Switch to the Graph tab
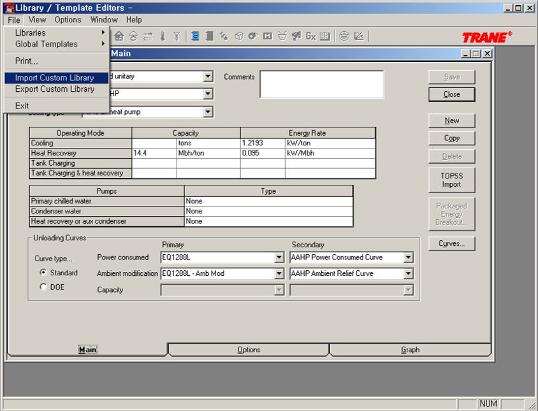Image resolution: width=538 pixels, height=411 pixels. tap(410, 350)
